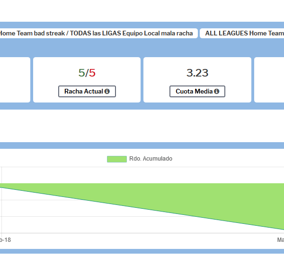Click the chart line's lowest point at right
284x256 pixels.
coord(283,230)
